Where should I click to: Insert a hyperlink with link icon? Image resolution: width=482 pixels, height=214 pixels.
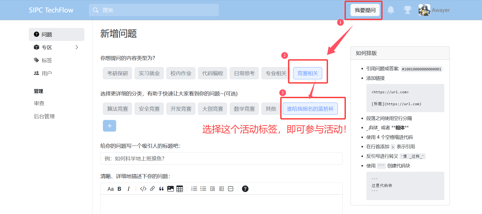click(152, 189)
